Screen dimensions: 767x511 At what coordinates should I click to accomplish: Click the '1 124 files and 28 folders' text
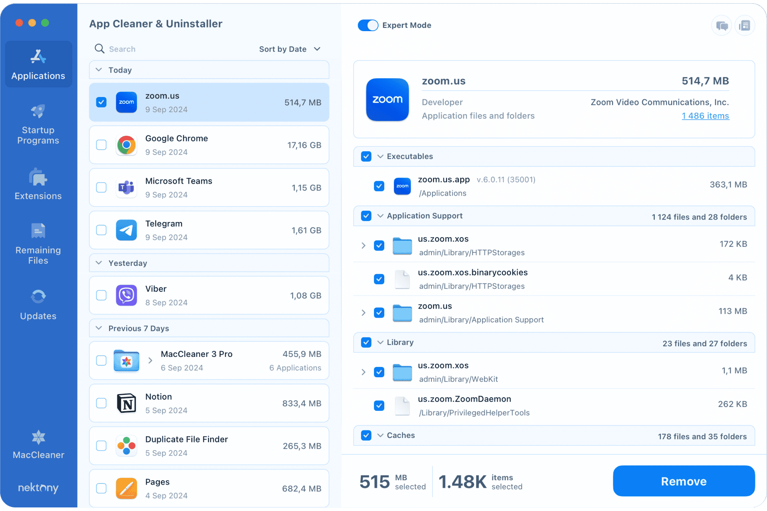click(699, 217)
